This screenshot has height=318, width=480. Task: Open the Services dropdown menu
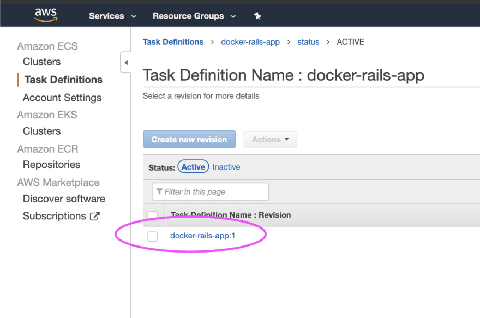pyautogui.click(x=112, y=16)
